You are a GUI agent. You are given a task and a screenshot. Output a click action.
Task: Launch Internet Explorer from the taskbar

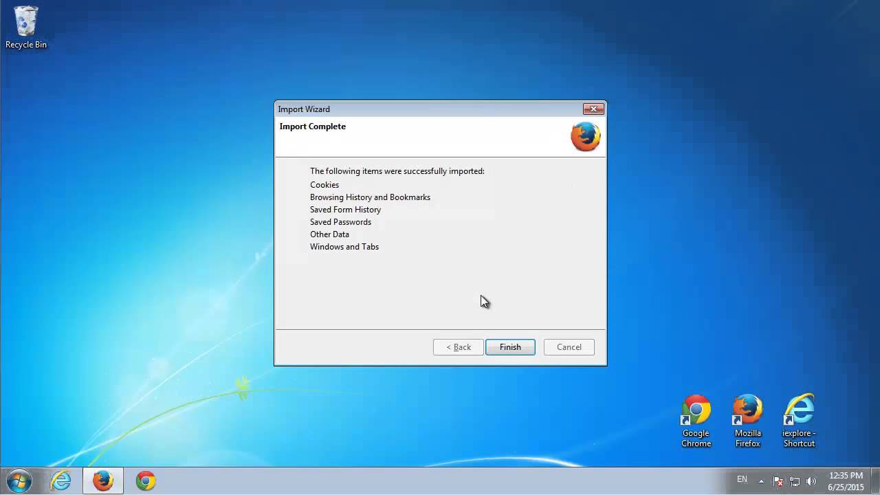point(60,481)
